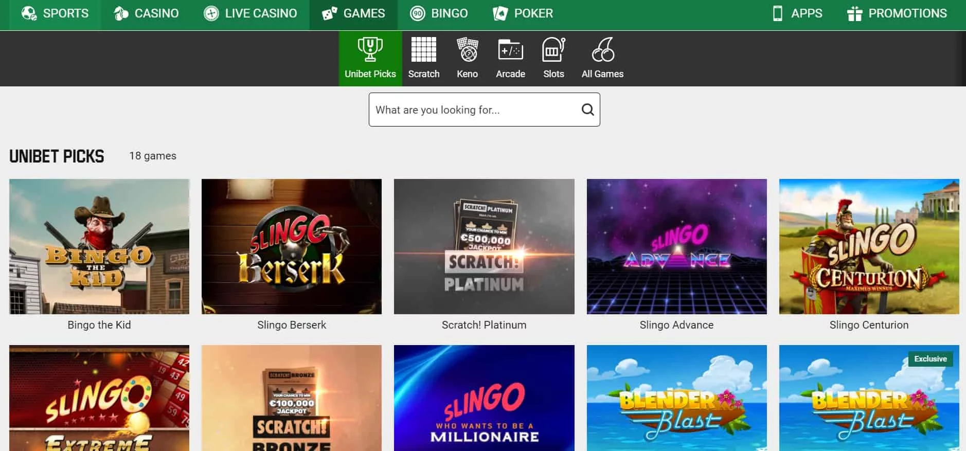Click the Keno balls icon
Viewport: 966px width, 451px height.
click(468, 49)
